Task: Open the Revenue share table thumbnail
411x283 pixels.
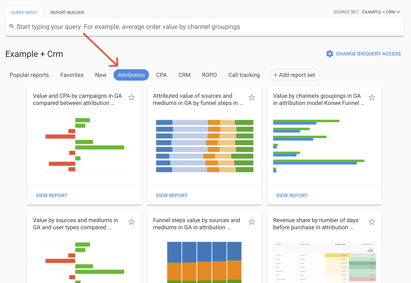Action: point(325,262)
